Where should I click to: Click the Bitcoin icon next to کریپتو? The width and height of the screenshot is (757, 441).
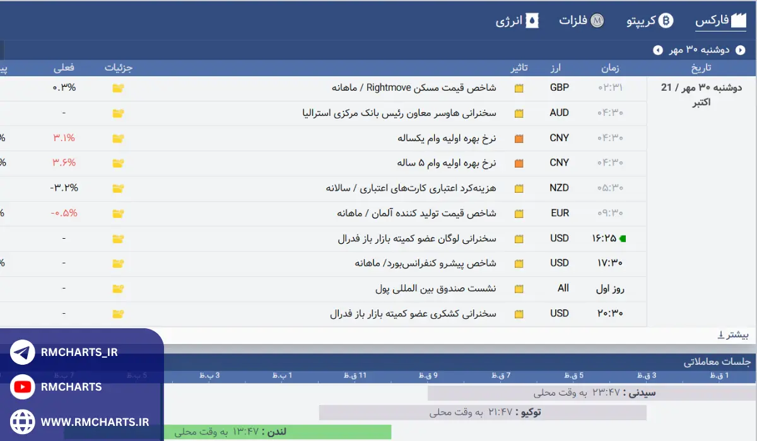click(667, 20)
